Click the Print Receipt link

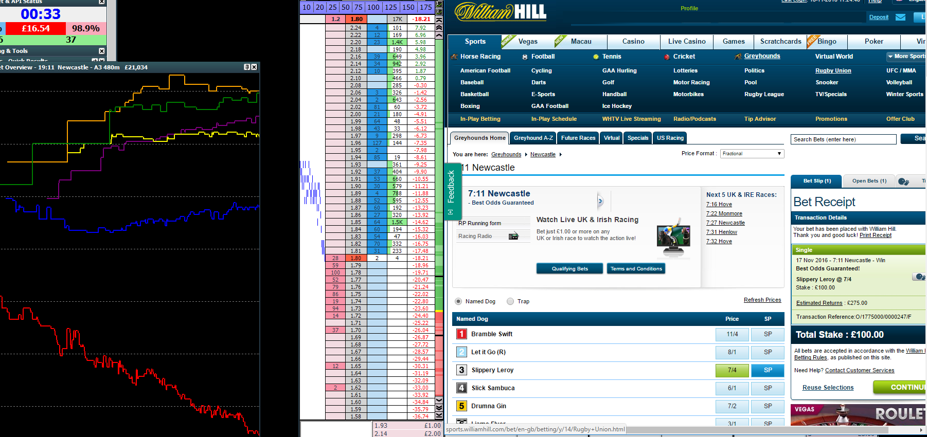coord(875,235)
